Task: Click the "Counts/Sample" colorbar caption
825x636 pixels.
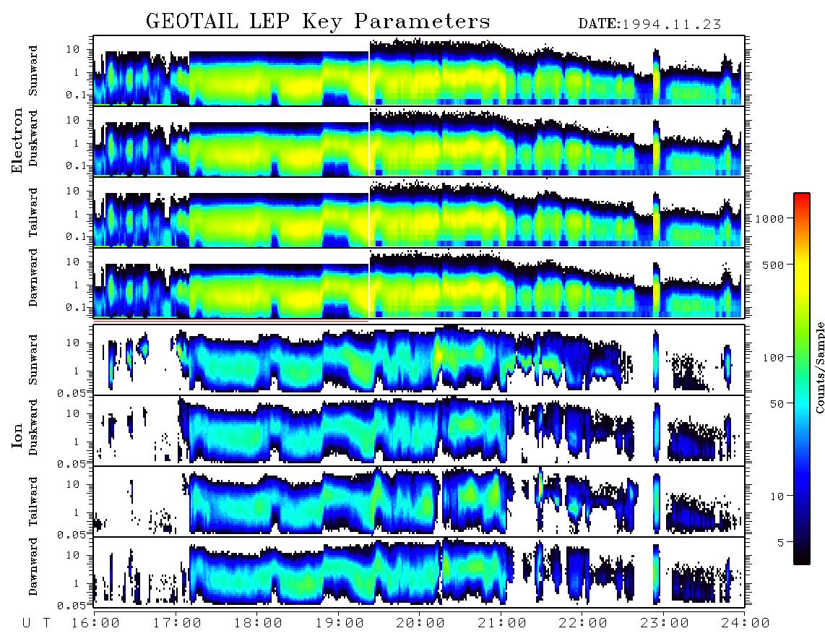Action: (819, 367)
